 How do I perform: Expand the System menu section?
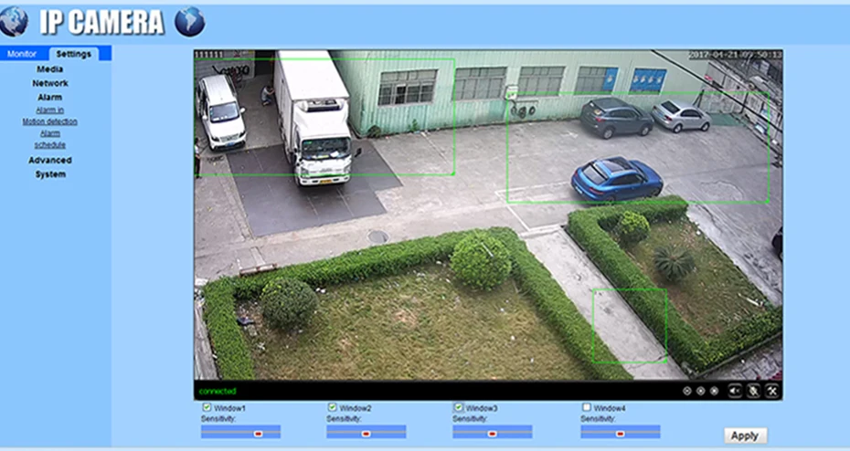click(x=50, y=173)
